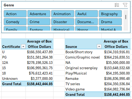The width and height of the screenshot is (132, 99).
Task: Select the Awful genre button
Action: (86, 14)
